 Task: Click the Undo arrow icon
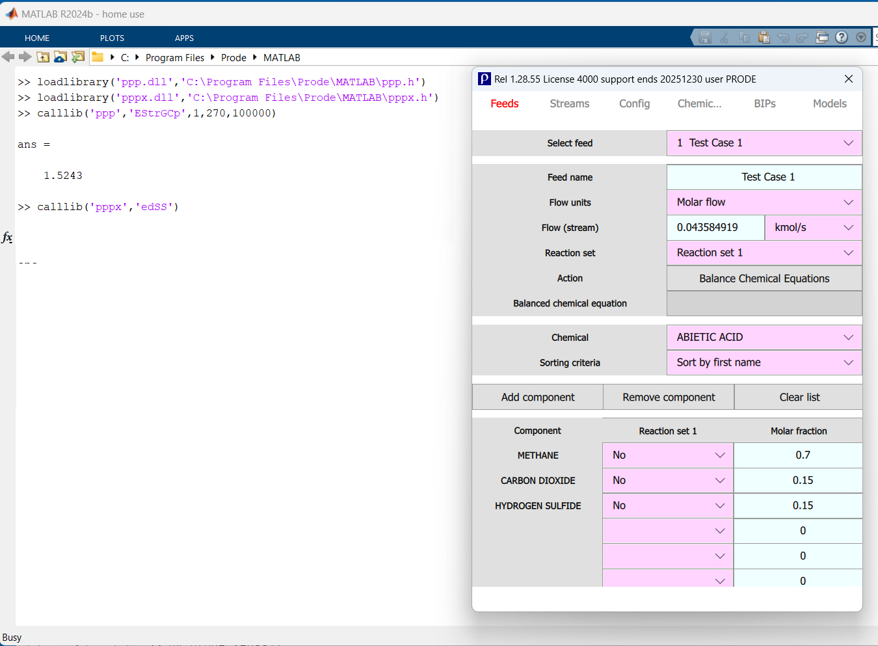[783, 38]
